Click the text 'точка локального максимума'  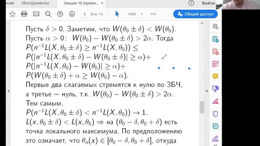pyautogui.click(x=72, y=131)
